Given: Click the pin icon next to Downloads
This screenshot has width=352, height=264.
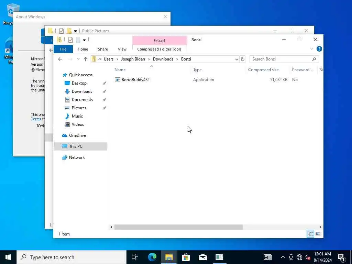Looking at the screenshot, I should point(104,91).
